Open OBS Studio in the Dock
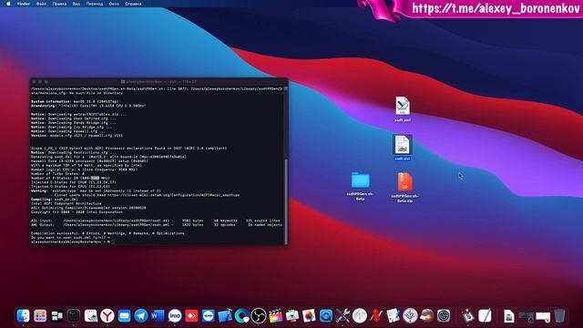Viewport: 583px width, 328px height. 259,316
